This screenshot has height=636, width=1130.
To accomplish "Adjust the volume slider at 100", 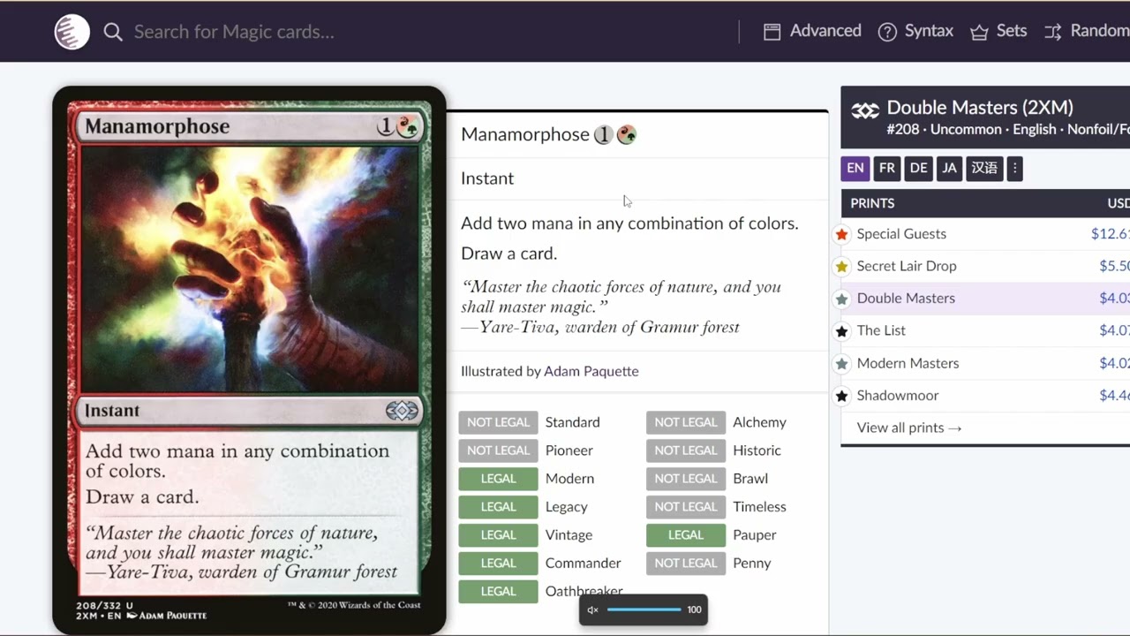I will [x=644, y=609].
